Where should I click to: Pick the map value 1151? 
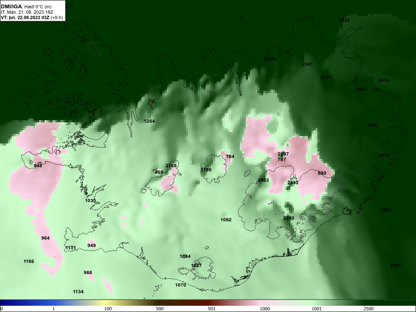(x=71, y=248)
